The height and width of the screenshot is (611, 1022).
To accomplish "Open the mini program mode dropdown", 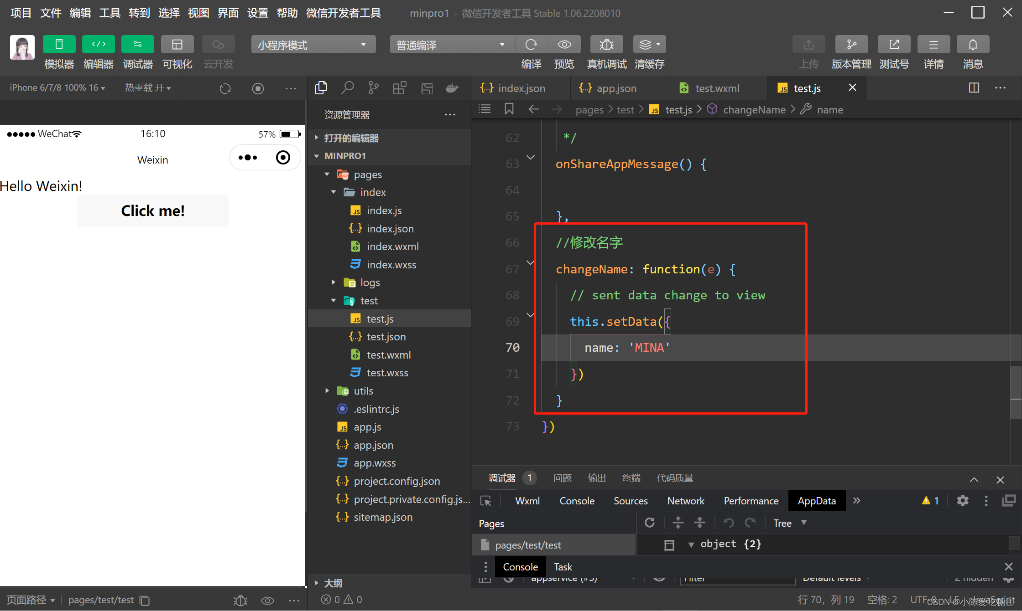I will [x=313, y=45].
